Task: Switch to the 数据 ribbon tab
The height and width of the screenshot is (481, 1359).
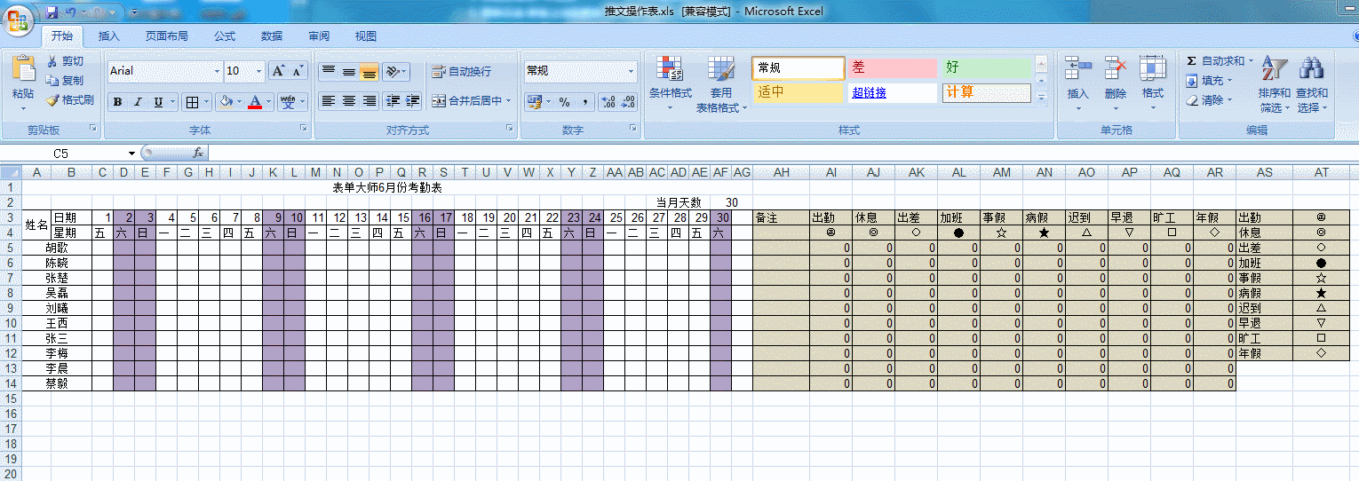Action: 272,36
